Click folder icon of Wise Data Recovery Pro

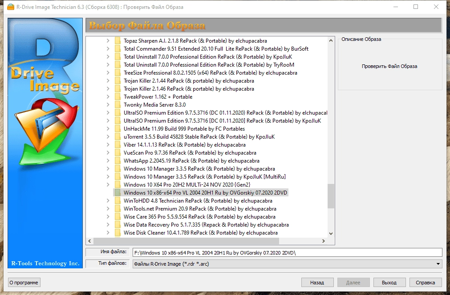(x=118, y=225)
